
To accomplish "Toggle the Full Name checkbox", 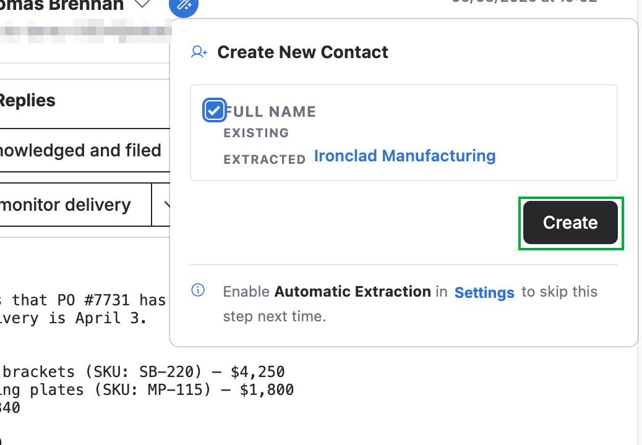I will point(214,110).
